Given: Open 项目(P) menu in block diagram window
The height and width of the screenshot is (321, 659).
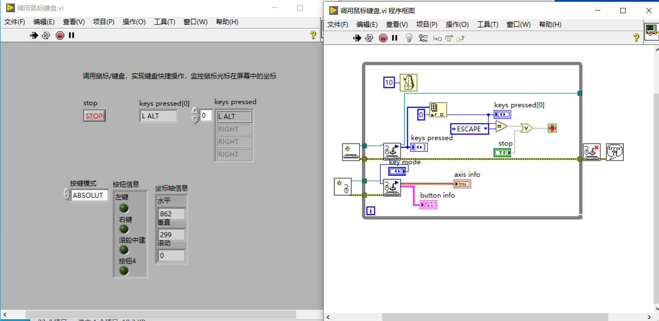Looking at the screenshot, I should 427,25.
